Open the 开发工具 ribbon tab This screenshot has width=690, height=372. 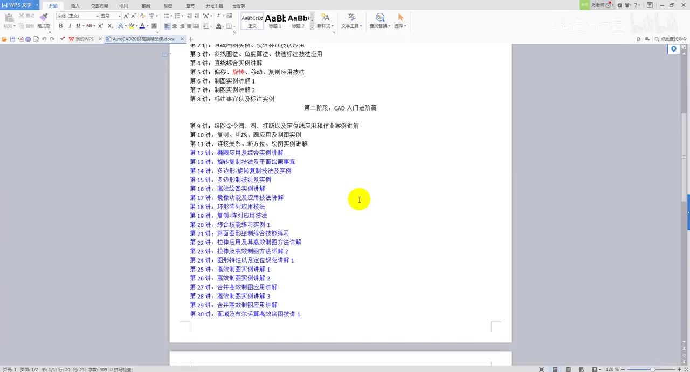coord(215,6)
